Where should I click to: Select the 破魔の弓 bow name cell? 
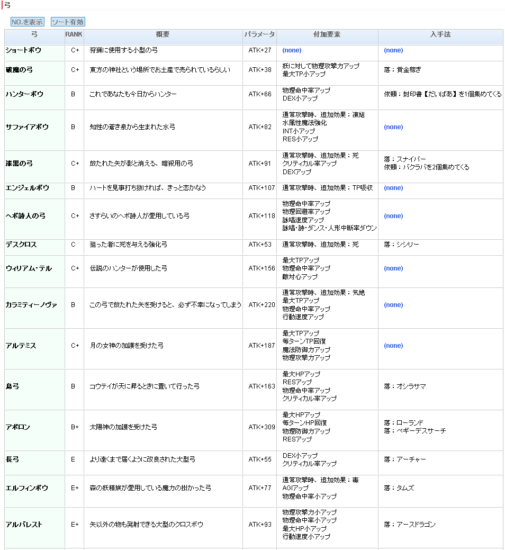pos(19,70)
